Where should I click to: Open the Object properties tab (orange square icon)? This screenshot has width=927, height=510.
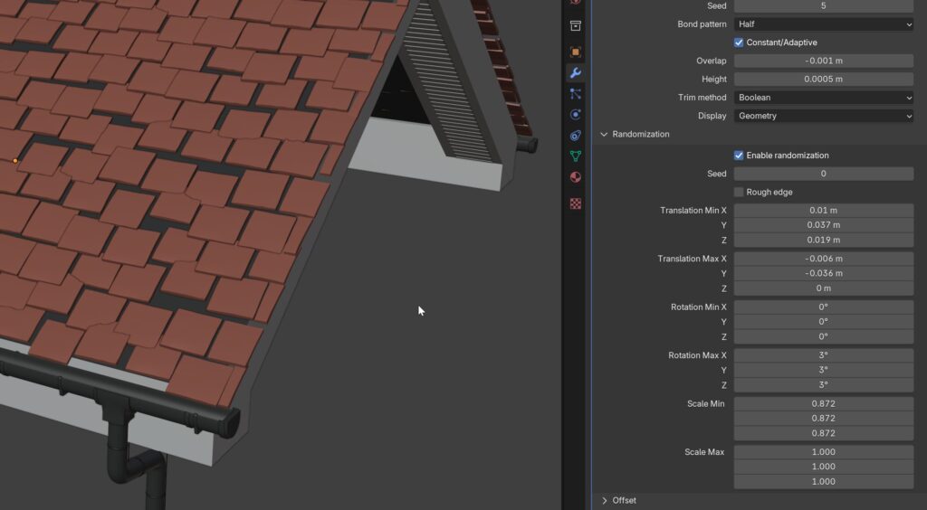[x=575, y=52]
